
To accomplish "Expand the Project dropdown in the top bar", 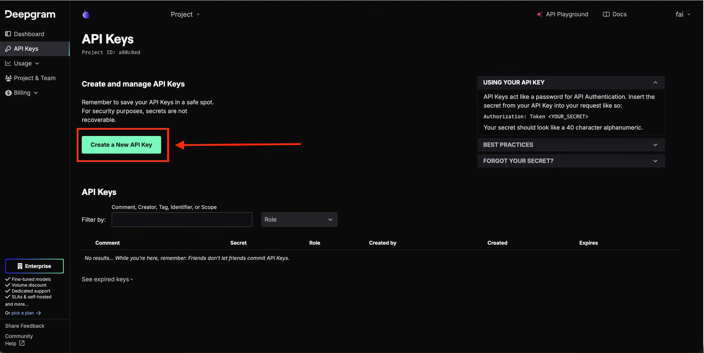I will (x=185, y=14).
